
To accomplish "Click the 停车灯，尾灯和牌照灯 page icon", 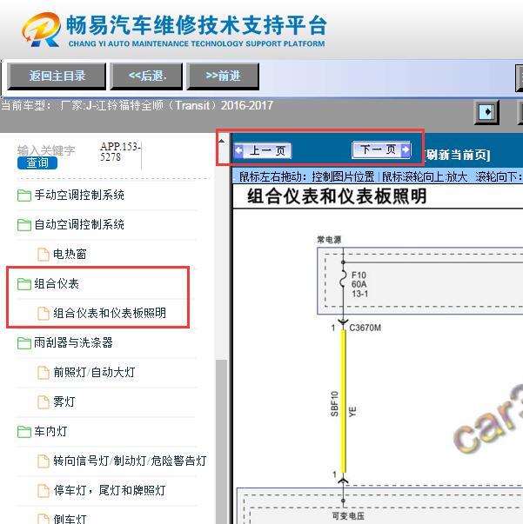I will [44, 491].
